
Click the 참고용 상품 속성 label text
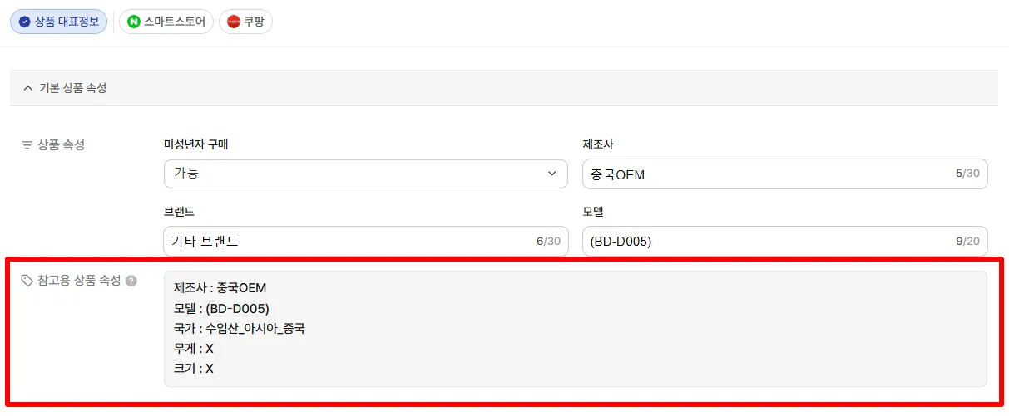[x=79, y=281]
